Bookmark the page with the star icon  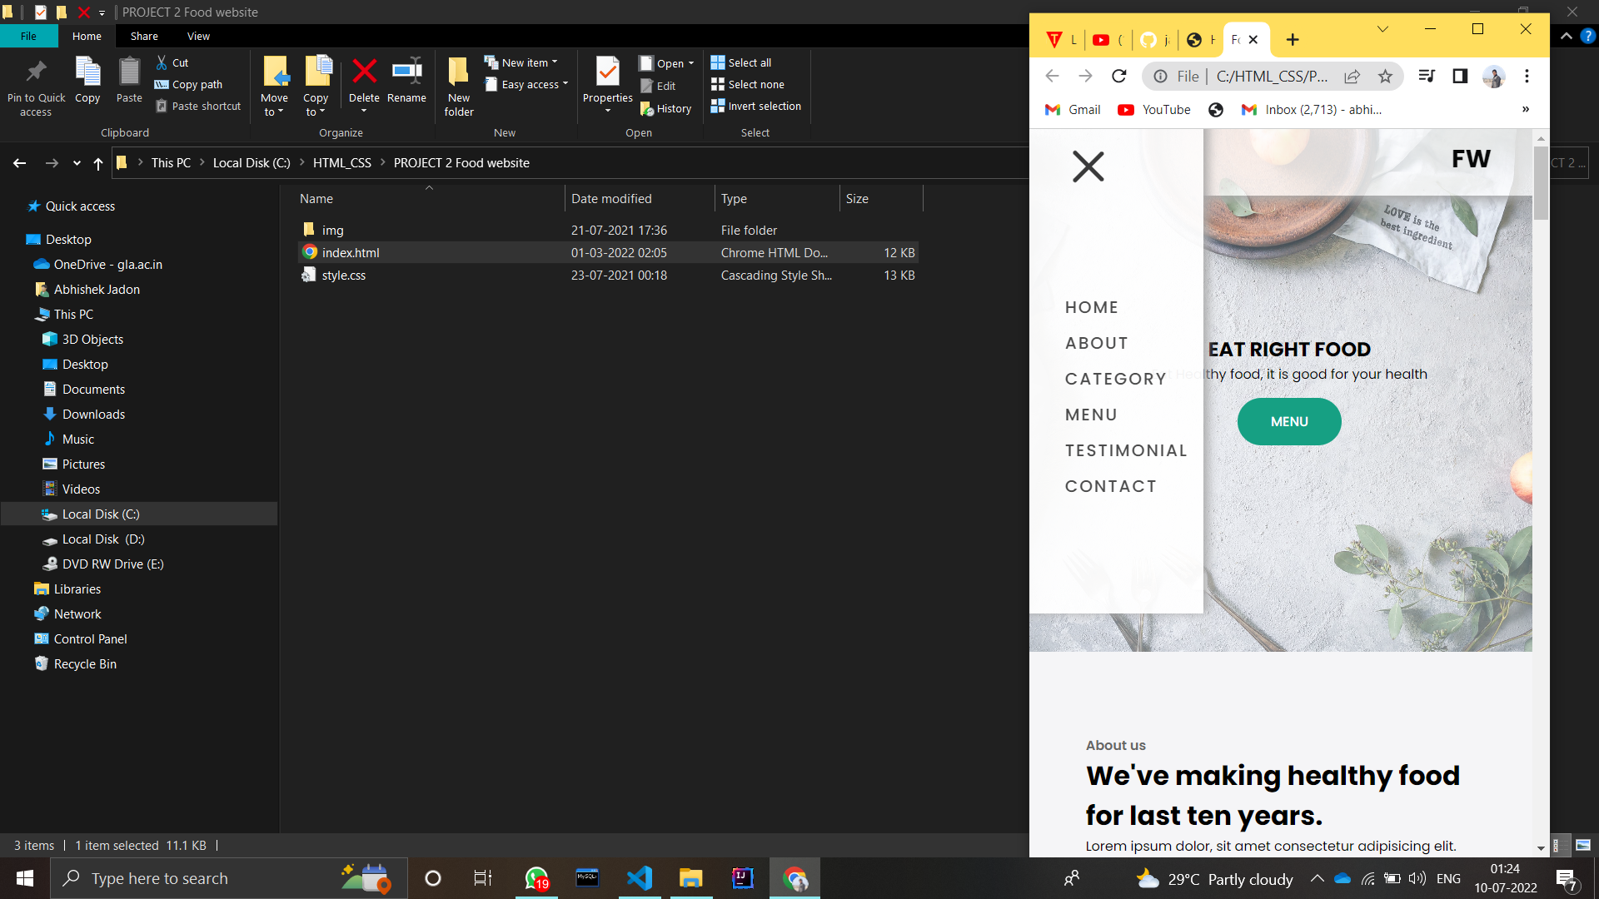pyautogui.click(x=1386, y=76)
